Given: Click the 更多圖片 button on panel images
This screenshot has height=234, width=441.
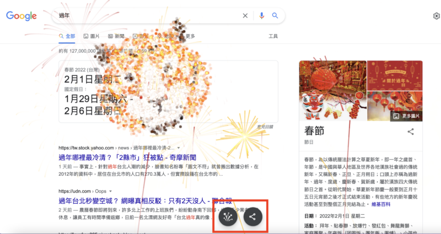Looking at the screenshot, I should [x=406, y=116].
